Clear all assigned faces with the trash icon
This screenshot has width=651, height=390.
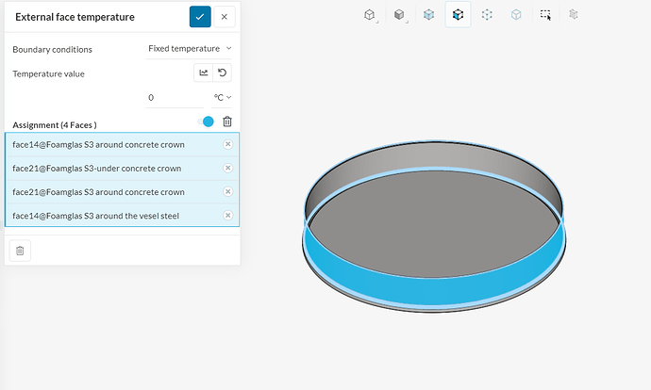point(227,122)
